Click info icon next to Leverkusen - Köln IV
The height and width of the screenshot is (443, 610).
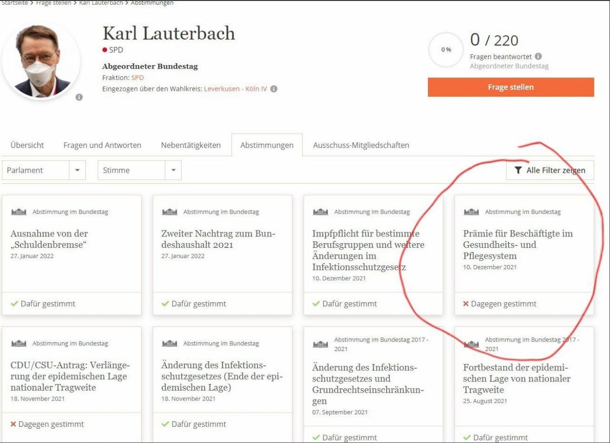click(274, 89)
